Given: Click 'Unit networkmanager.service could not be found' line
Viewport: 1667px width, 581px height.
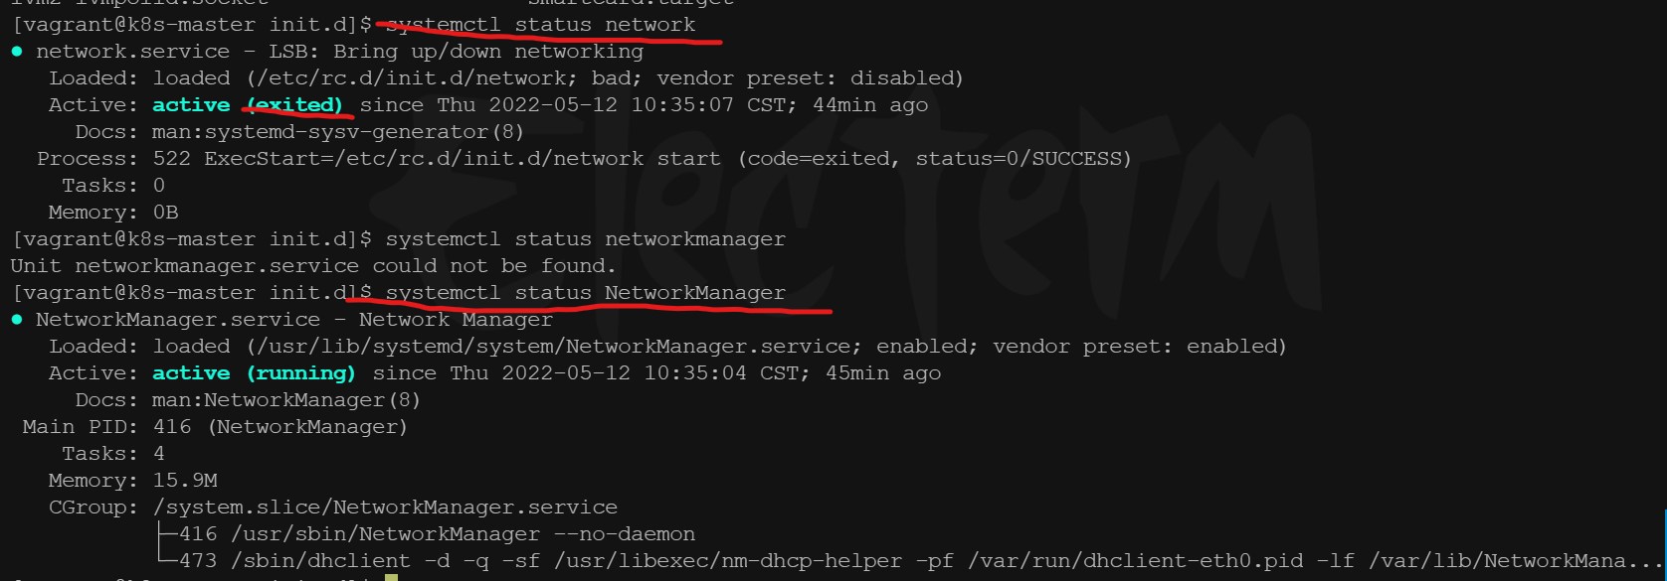Looking at the screenshot, I should pyautogui.click(x=313, y=265).
